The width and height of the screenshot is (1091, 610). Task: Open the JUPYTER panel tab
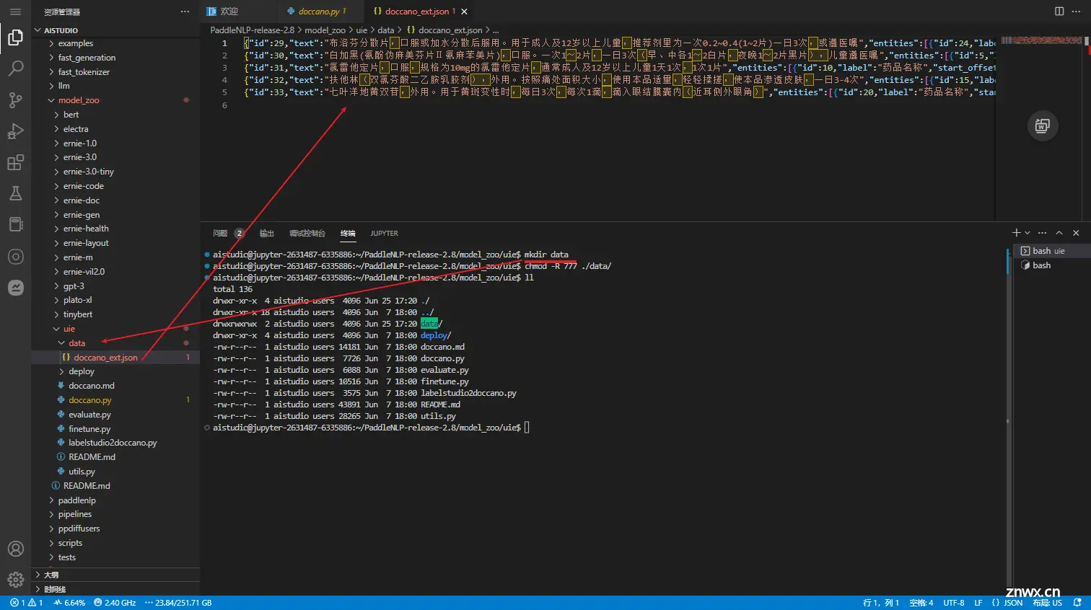pyautogui.click(x=384, y=233)
